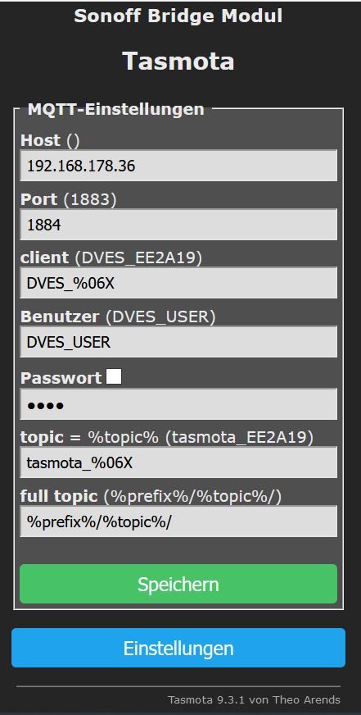Click the MQTT-Einstellungen legend heading
Image resolution: width=361 pixels, height=715 pixels.
tap(116, 109)
